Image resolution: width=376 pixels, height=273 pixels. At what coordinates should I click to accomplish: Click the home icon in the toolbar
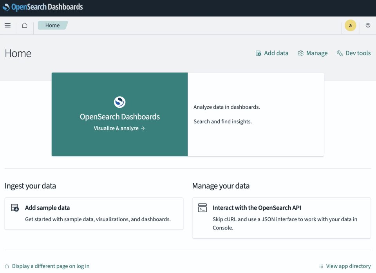coord(24,25)
